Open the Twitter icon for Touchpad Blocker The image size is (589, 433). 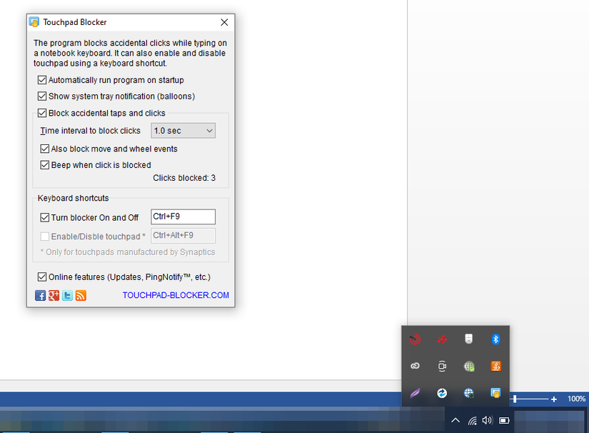click(67, 295)
